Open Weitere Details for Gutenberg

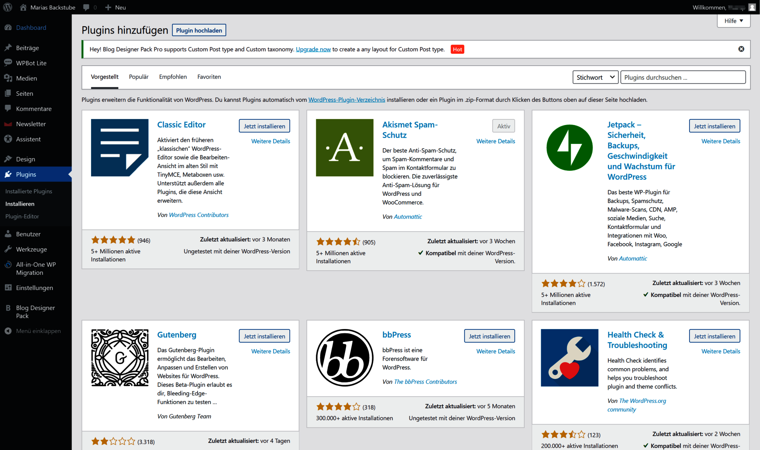[x=271, y=351]
